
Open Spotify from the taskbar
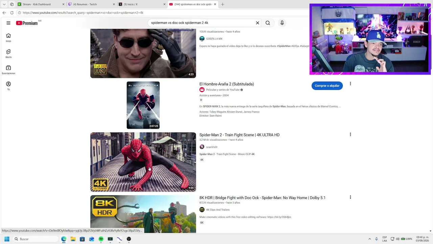101,239
